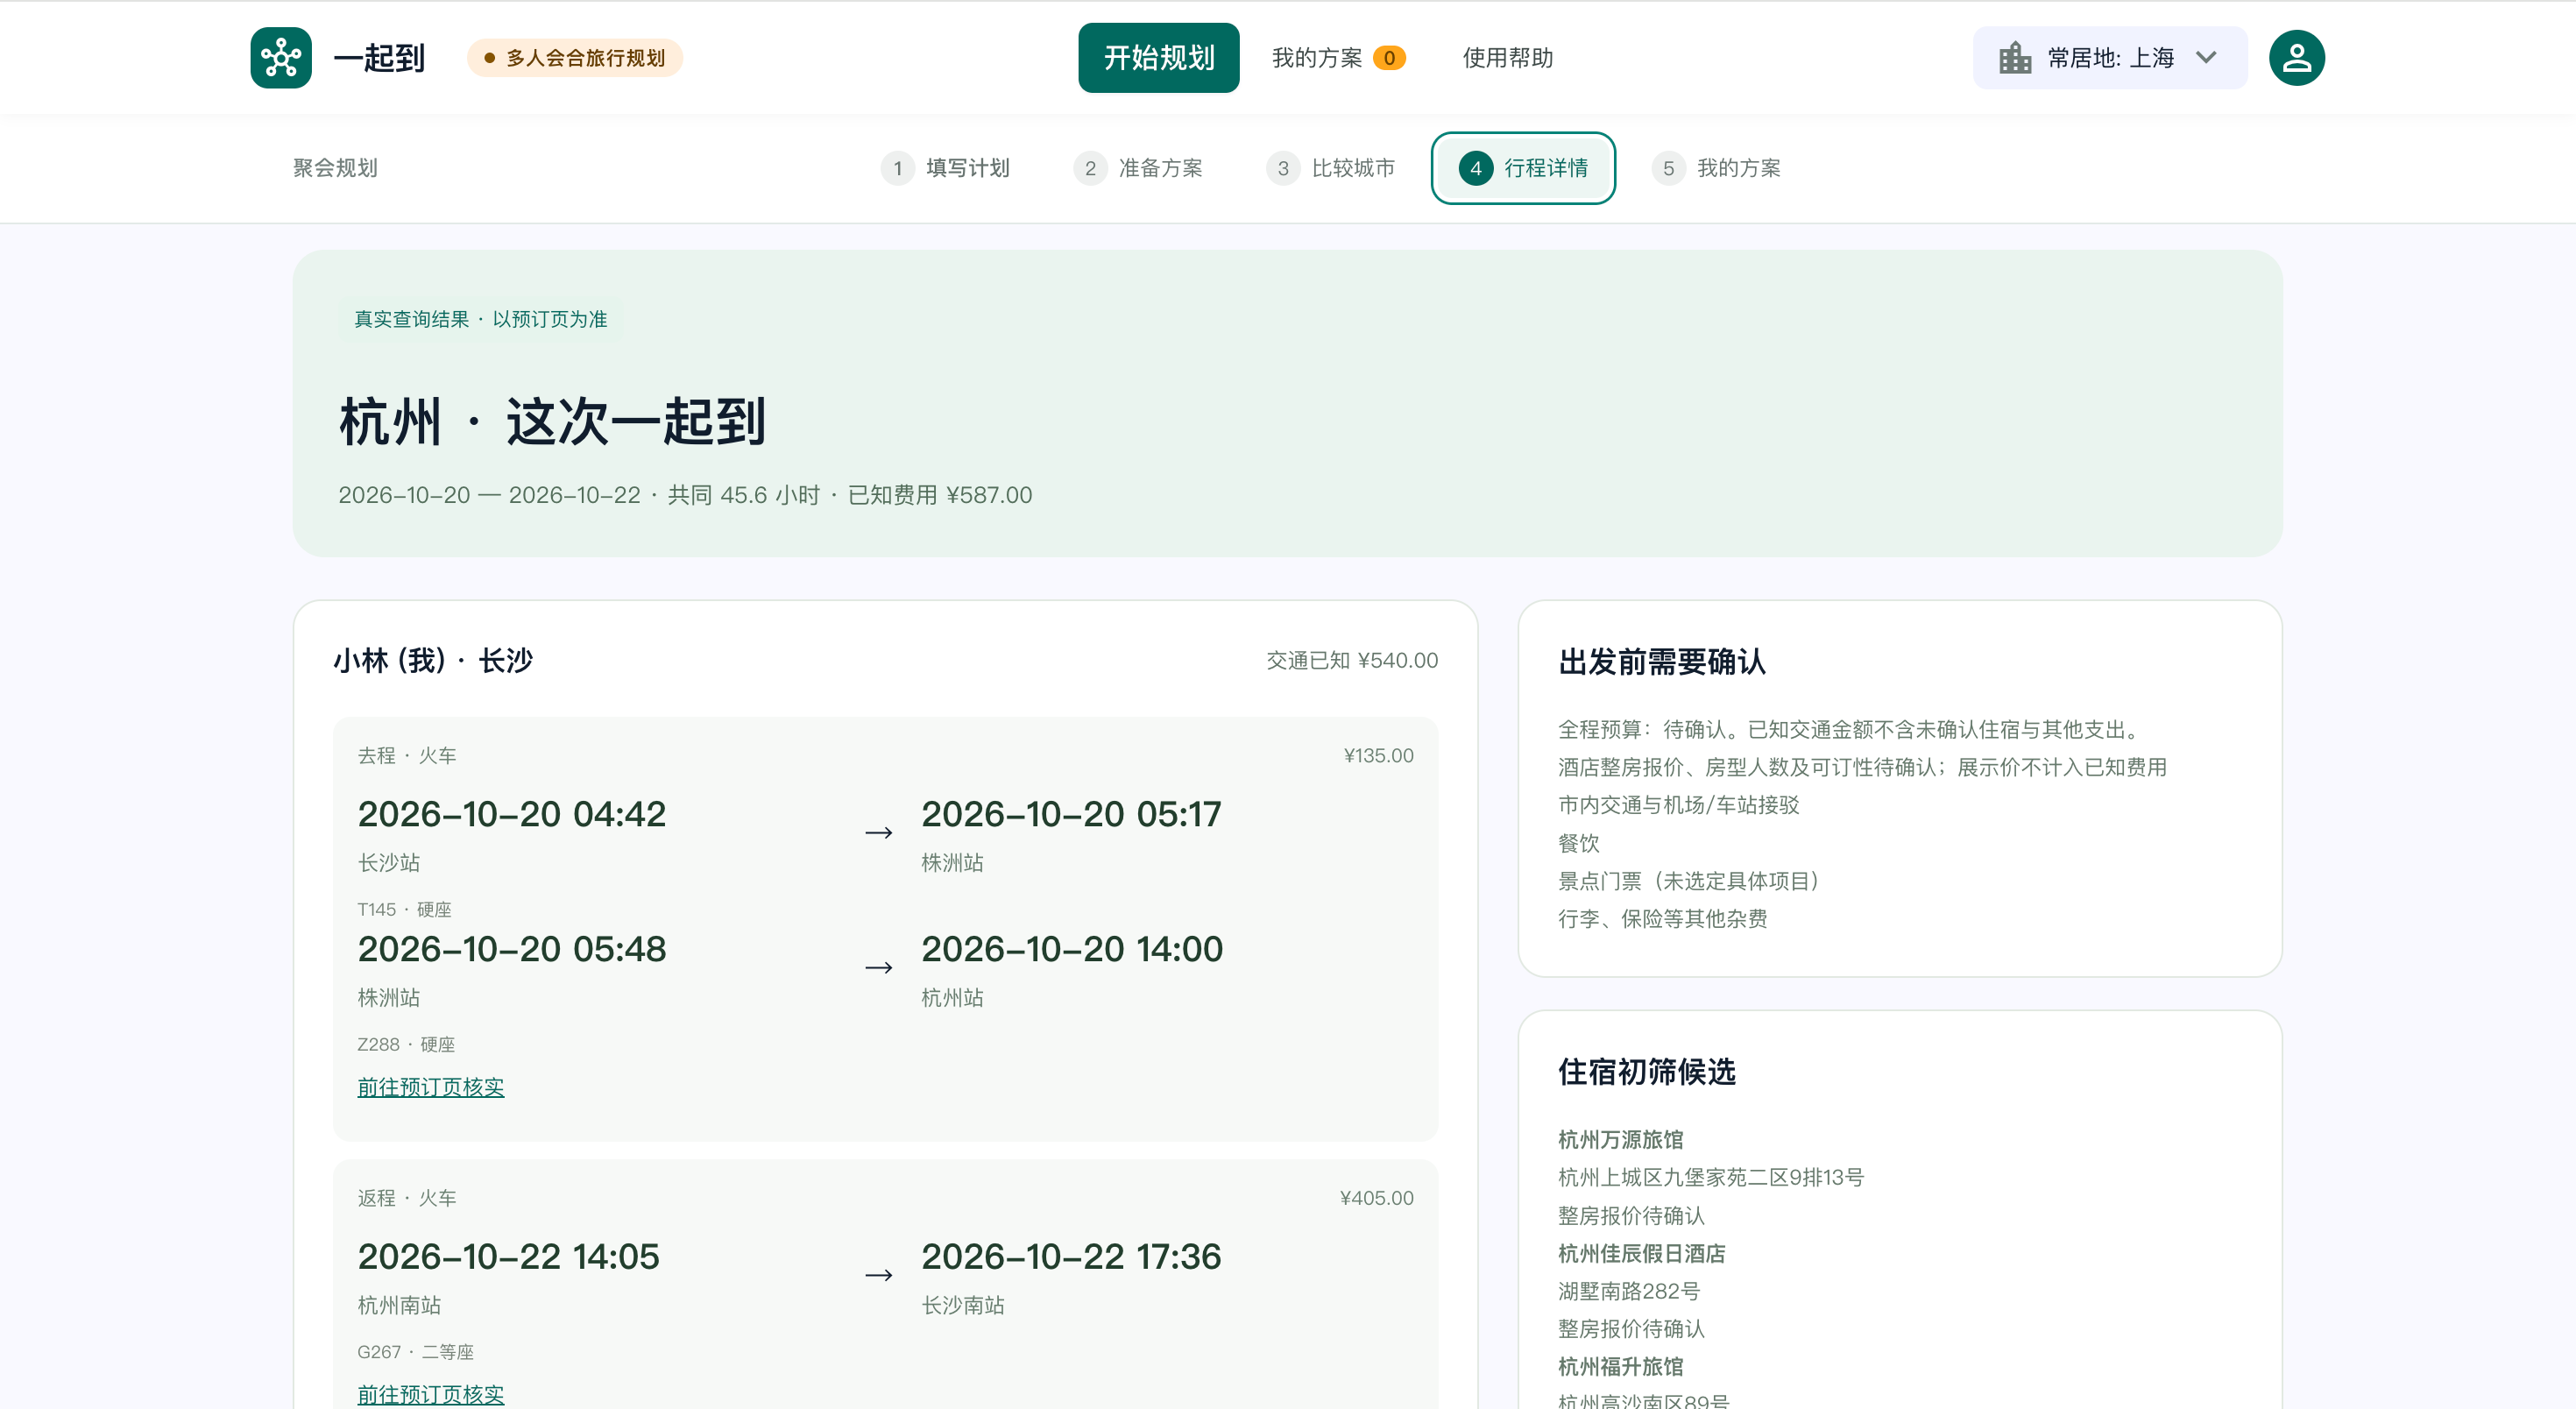Screen dimensions: 2576x1409
Task: Click the 返程 · 火车 label
Action: point(407,1198)
